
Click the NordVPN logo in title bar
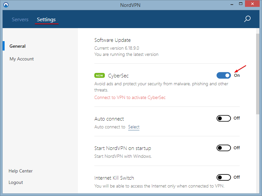click(6, 5)
